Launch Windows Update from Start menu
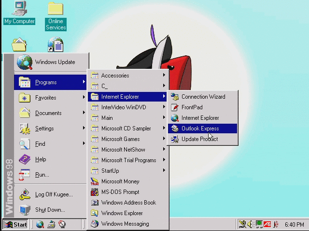Viewport: 309px width, 231px height. pyautogui.click(x=51, y=62)
